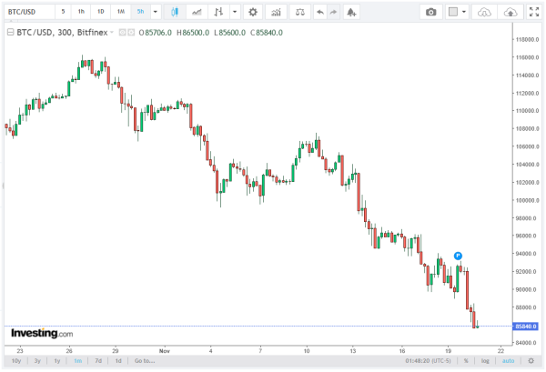This screenshot has width=546, height=372.
Task: Enter fullscreen mode for the chart
Action: point(533,12)
